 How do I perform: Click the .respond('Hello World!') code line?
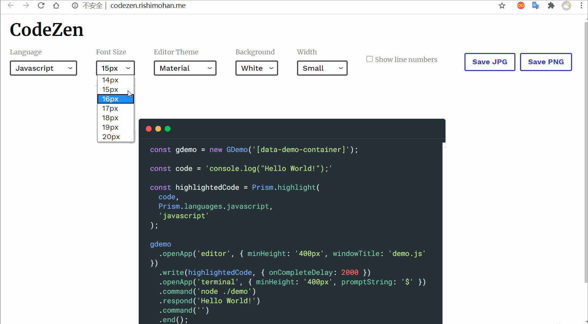pyautogui.click(x=209, y=301)
